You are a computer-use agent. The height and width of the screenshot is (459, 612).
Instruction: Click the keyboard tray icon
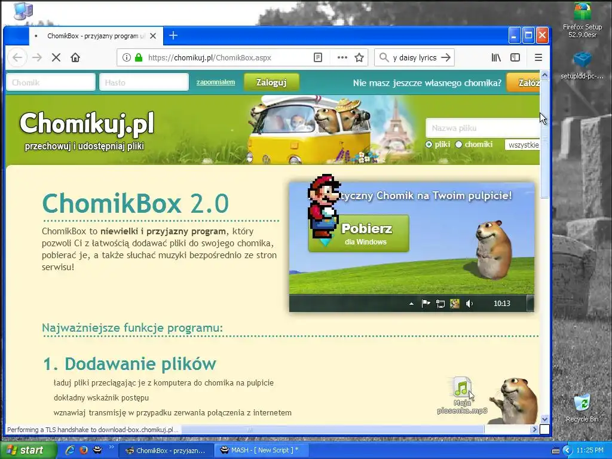(555, 451)
